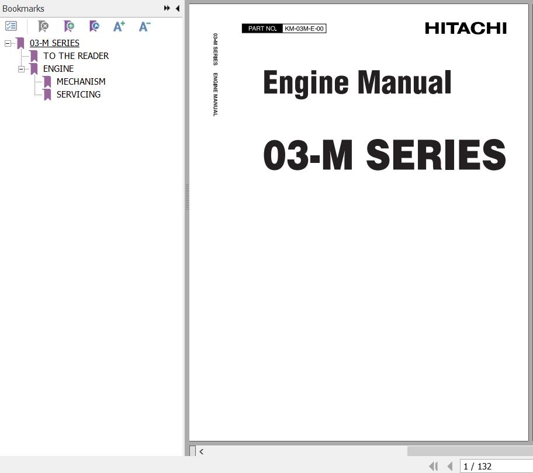Screen dimensions: 533x473
Task: Click the delete bookmark icon
Action: [43, 26]
